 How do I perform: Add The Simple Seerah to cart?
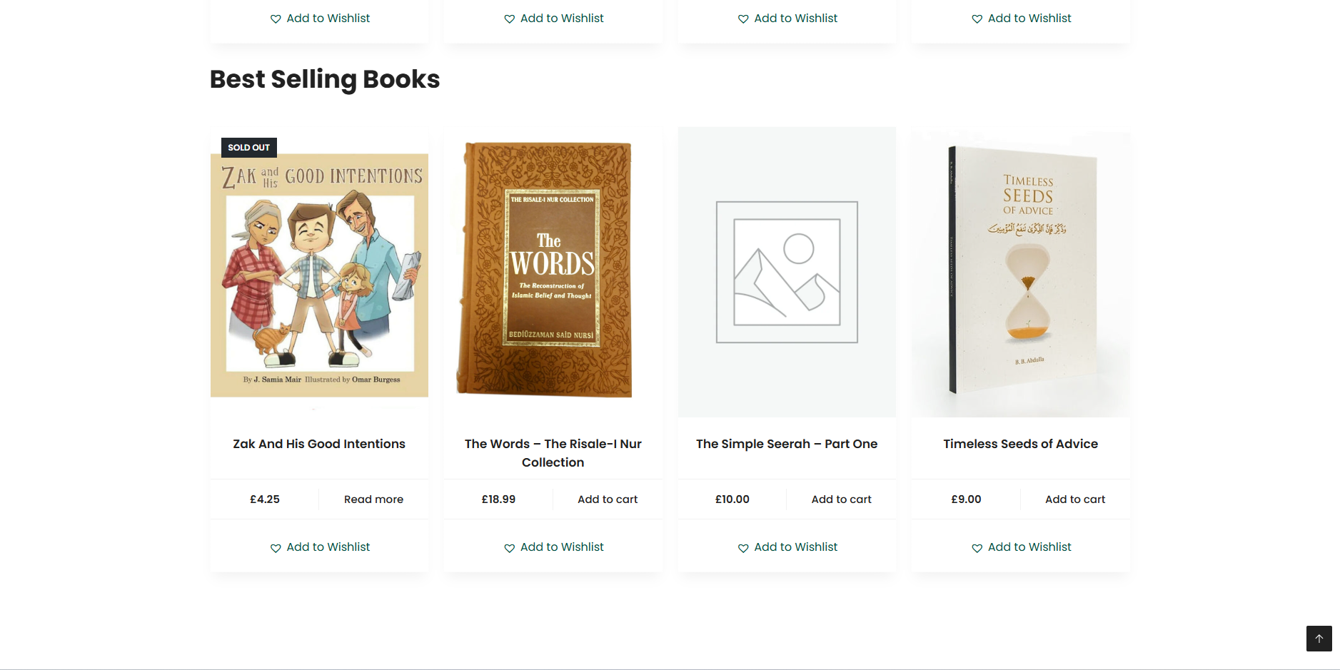[841, 499]
